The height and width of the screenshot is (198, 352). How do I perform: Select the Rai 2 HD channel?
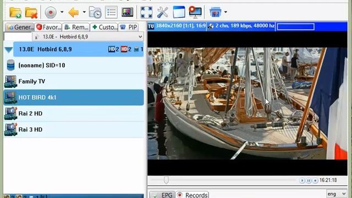(x=74, y=114)
